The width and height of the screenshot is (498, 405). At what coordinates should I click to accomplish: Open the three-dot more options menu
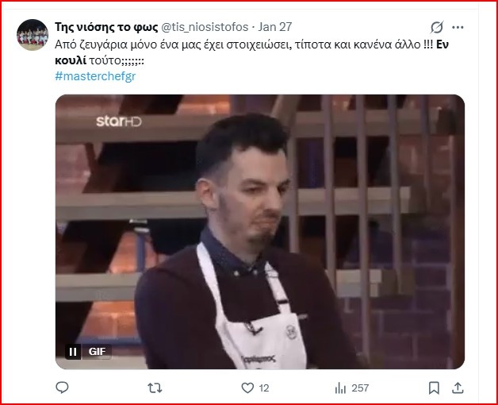point(458,27)
